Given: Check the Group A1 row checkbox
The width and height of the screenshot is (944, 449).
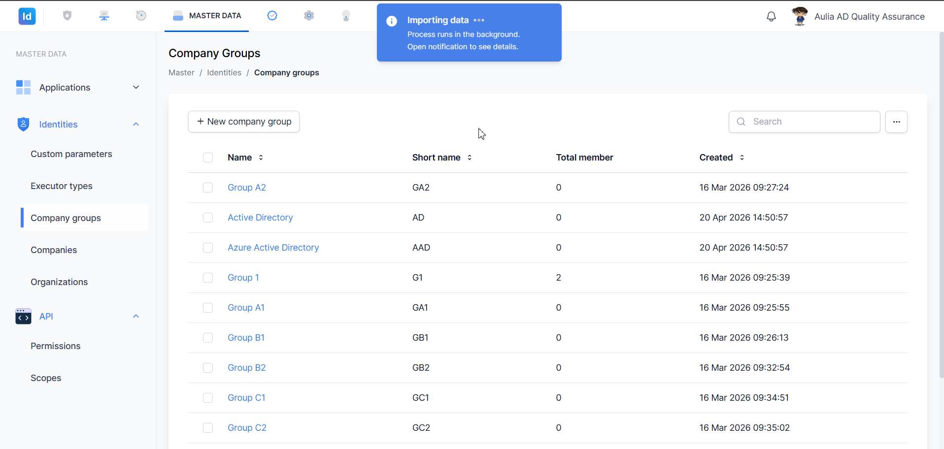Looking at the screenshot, I should coord(208,308).
